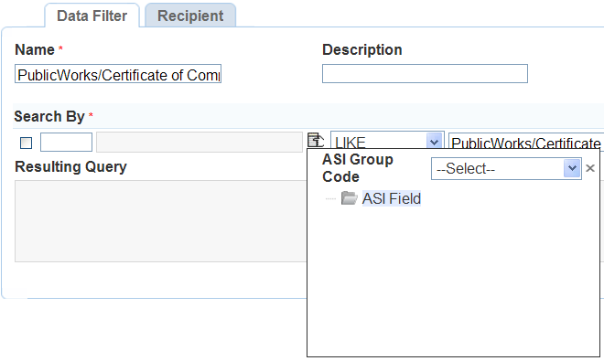
Task: Focus the Name input field
Action: coord(118,74)
